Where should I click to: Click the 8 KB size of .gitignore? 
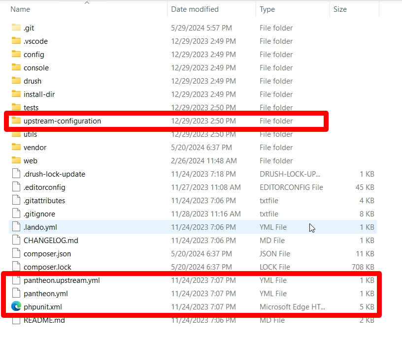(x=367, y=214)
